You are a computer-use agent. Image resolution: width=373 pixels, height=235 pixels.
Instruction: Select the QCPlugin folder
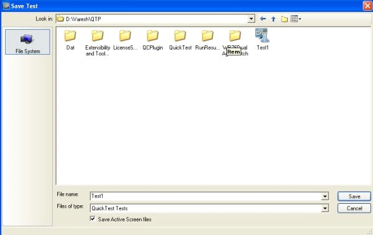click(x=153, y=40)
